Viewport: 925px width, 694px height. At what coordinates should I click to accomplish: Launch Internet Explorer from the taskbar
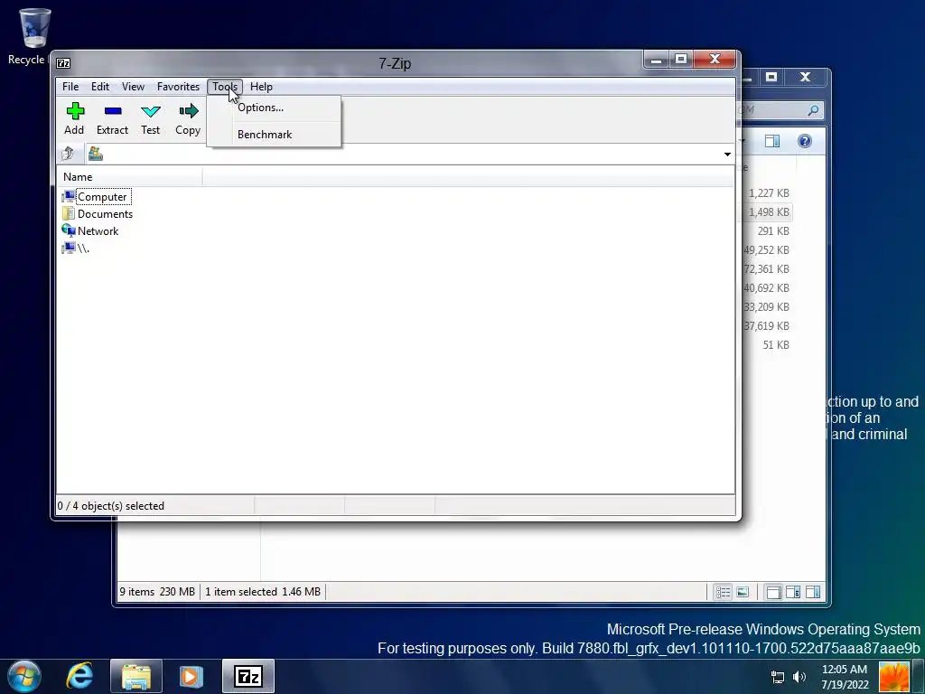[x=79, y=676]
